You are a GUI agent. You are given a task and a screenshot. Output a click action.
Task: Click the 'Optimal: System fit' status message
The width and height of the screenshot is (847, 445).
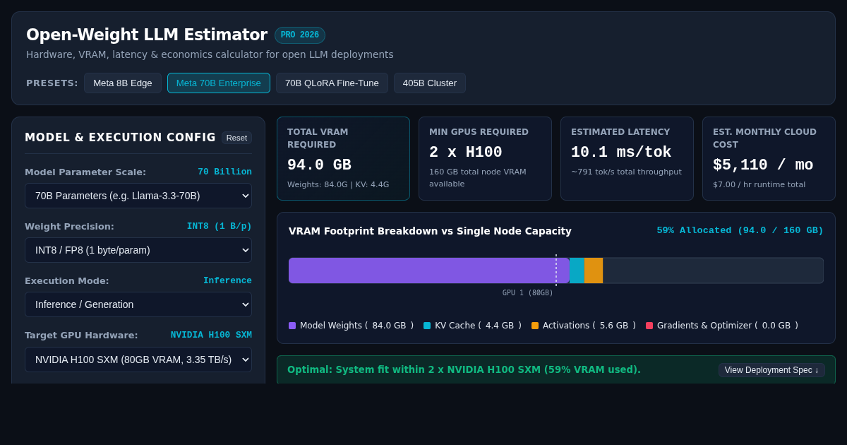(x=464, y=369)
